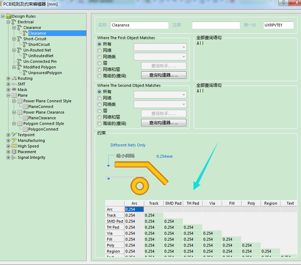Click first object's 查询构建器 button
Screen dimensions: 301x265
point(163,75)
